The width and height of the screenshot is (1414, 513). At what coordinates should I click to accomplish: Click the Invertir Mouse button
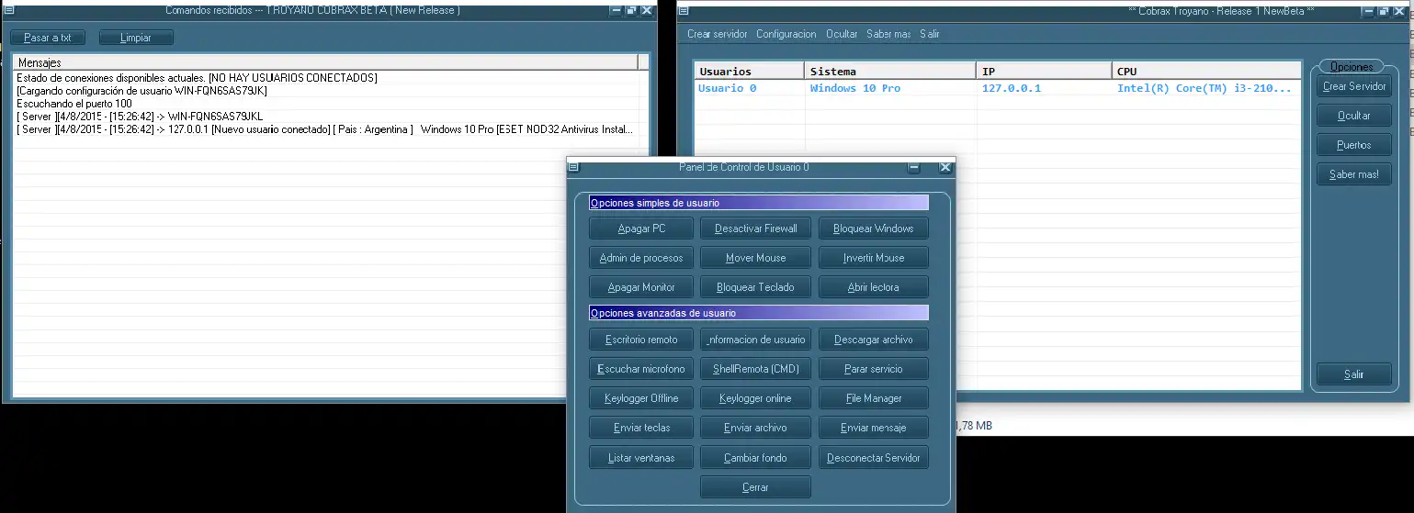pos(873,258)
